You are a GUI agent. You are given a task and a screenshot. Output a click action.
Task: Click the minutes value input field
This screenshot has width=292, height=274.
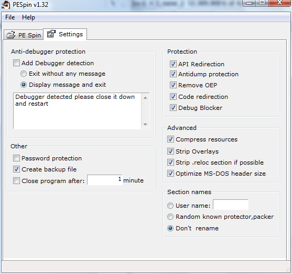point(105,180)
